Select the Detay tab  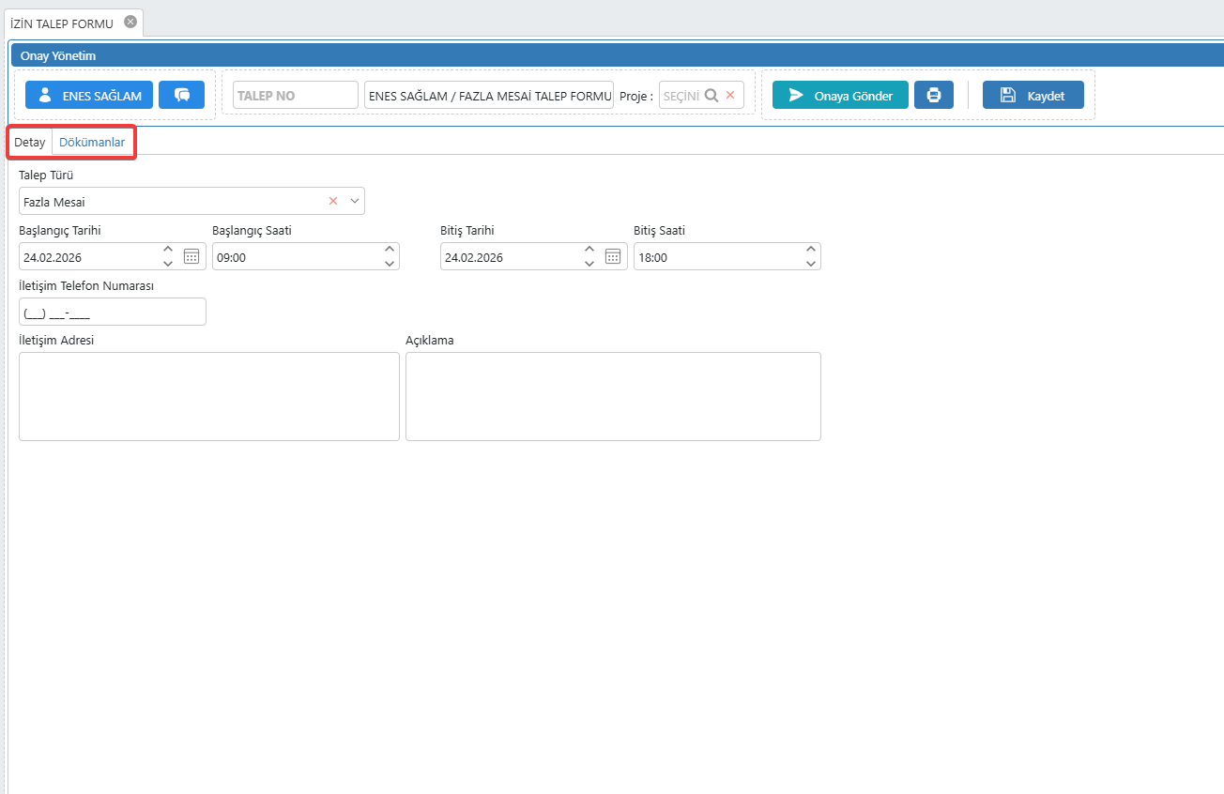(x=30, y=143)
